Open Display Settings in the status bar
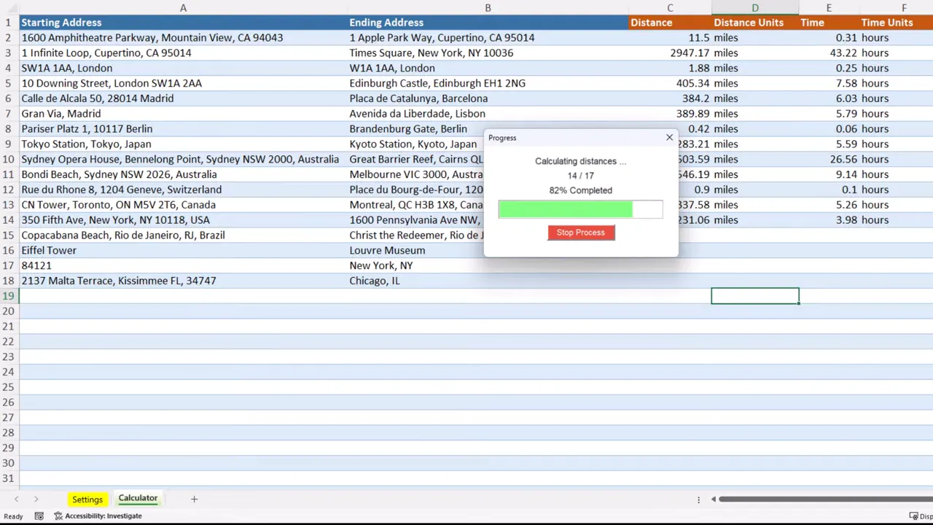 pos(924,516)
